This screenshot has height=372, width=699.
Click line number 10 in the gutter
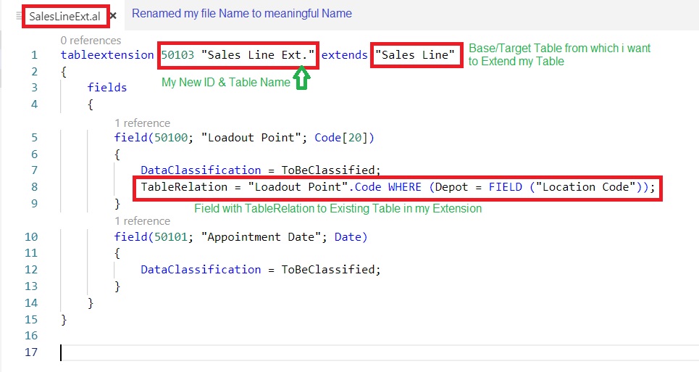[x=33, y=236]
